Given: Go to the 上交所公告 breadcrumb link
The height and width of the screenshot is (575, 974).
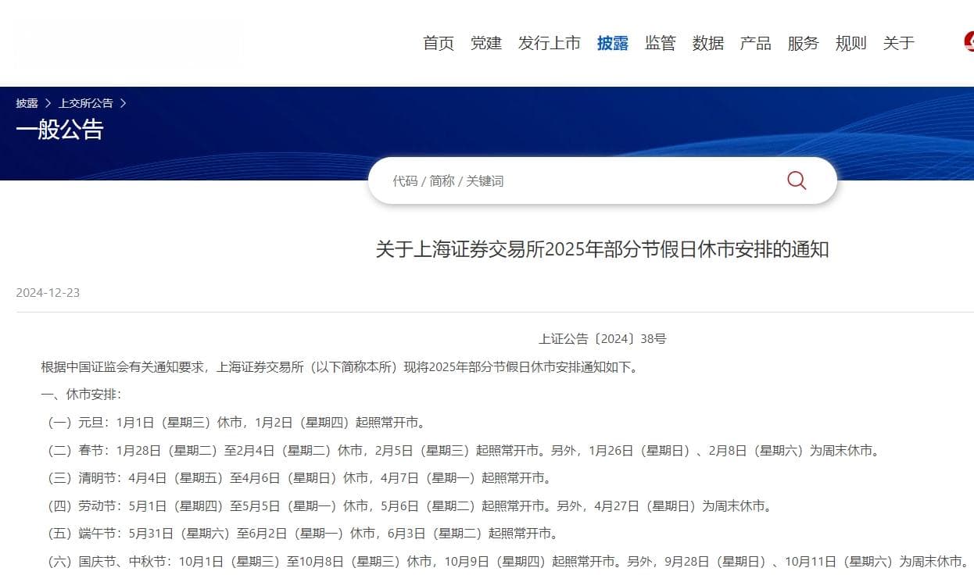Looking at the screenshot, I should coord(86,103).
